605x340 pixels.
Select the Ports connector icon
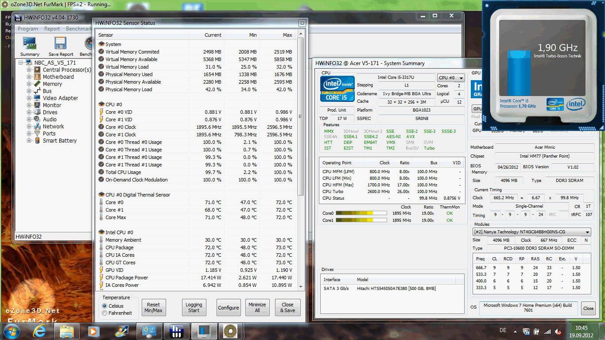[x=38, y=134]
